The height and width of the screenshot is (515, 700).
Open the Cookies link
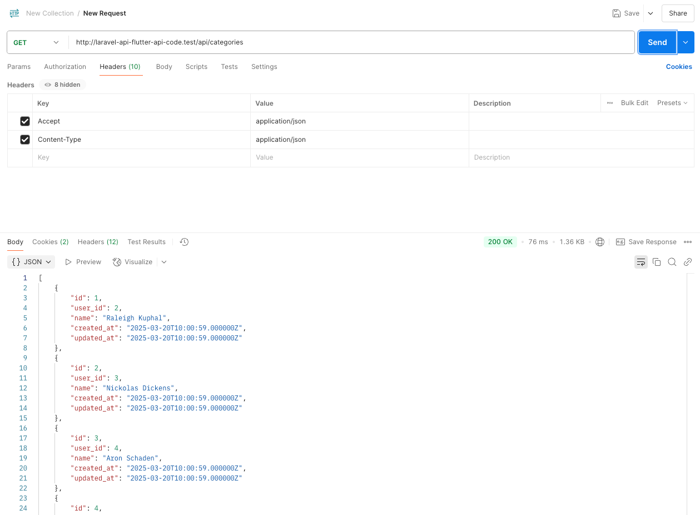(x=679, y=67)
